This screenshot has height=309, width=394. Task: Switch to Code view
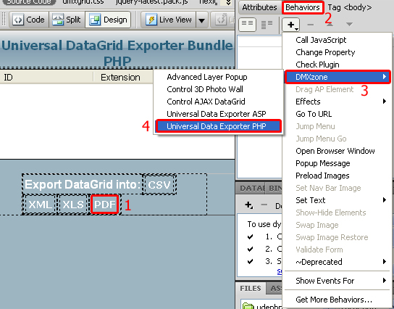tap(29, 20)
